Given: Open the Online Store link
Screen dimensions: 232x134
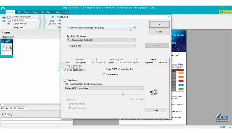Looking at the screenshot, I should coord(225,12).
